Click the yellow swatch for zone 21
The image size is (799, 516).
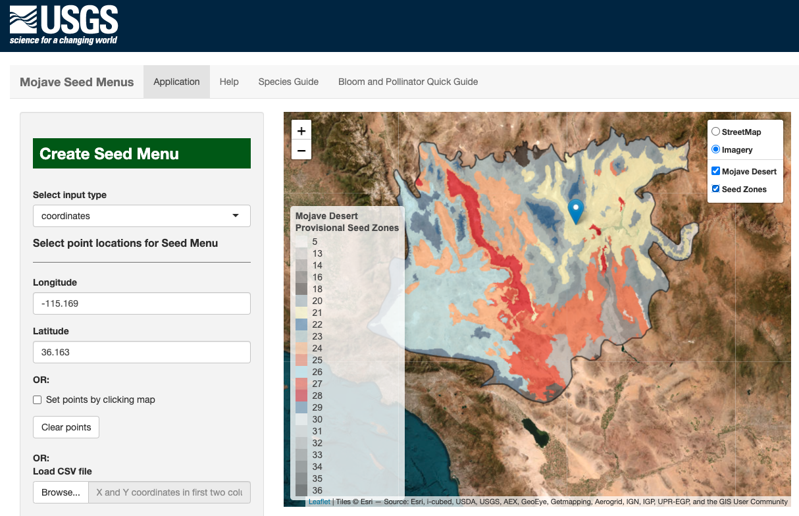300,313
